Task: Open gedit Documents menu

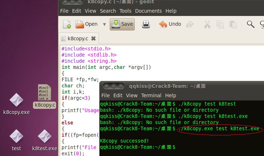Action: coord(148,11)
